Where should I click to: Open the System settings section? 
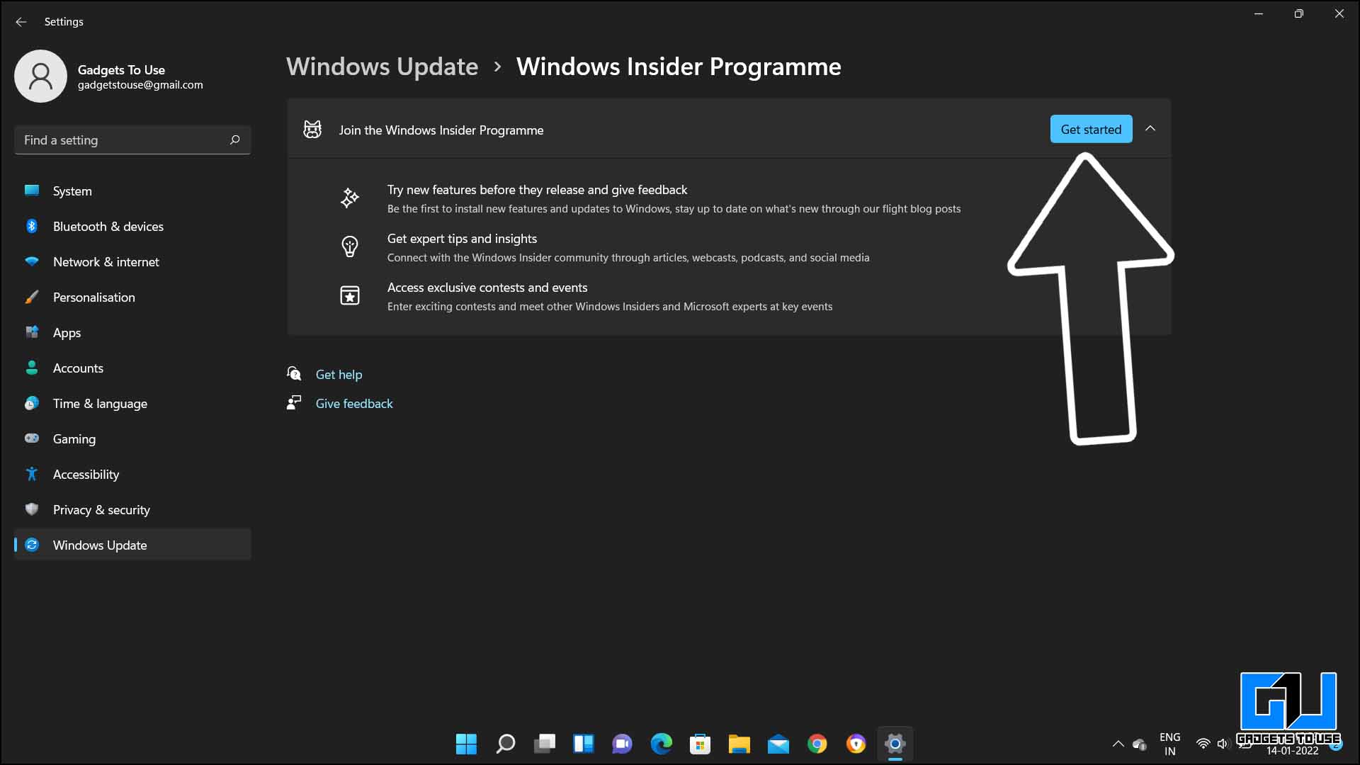coord(72,191)
